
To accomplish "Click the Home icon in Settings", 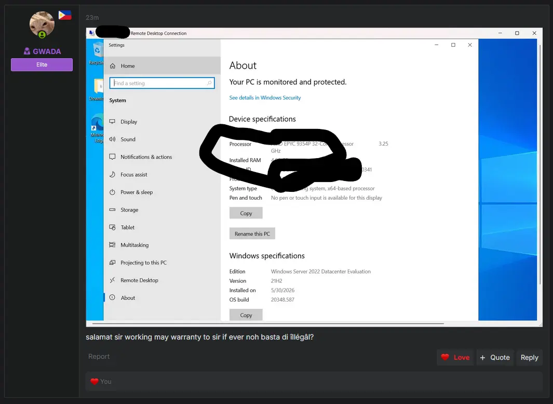I will [113, 66].
